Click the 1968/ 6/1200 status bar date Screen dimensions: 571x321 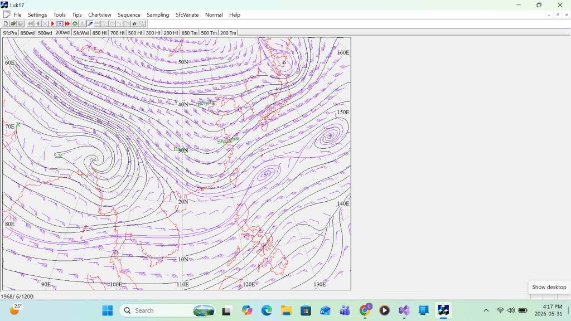(17, 296)
